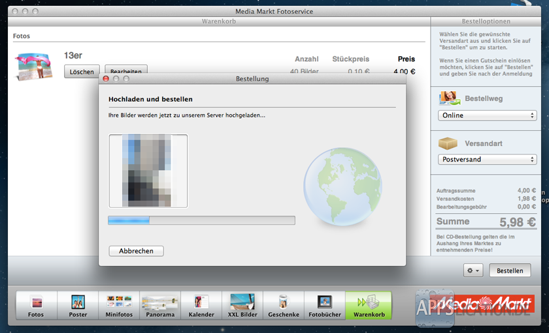
Task: Switch to the Warenkorb cart tab
Action: tap(369, 306)
